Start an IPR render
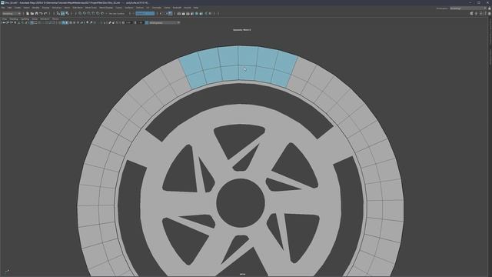The width and height of the screenshot is (492, 277). coord(188,14)
